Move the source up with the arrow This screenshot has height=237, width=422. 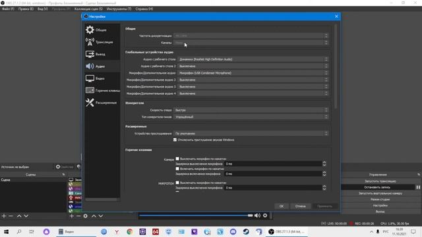pyautogui.click(x=94, y=216)
